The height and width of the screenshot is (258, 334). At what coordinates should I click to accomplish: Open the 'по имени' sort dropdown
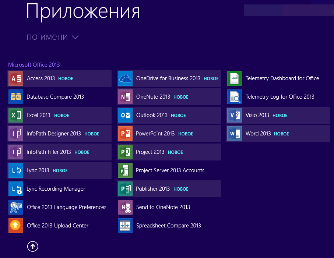click(52, 37)
